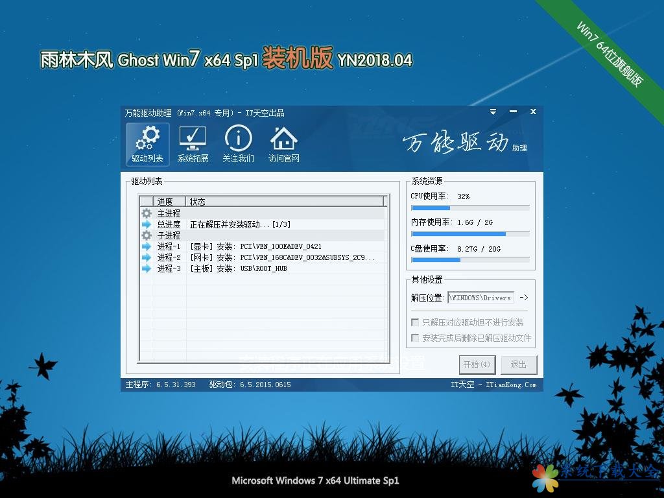
Task: Click the 退出 button
Action: click(x=519, y=364)
